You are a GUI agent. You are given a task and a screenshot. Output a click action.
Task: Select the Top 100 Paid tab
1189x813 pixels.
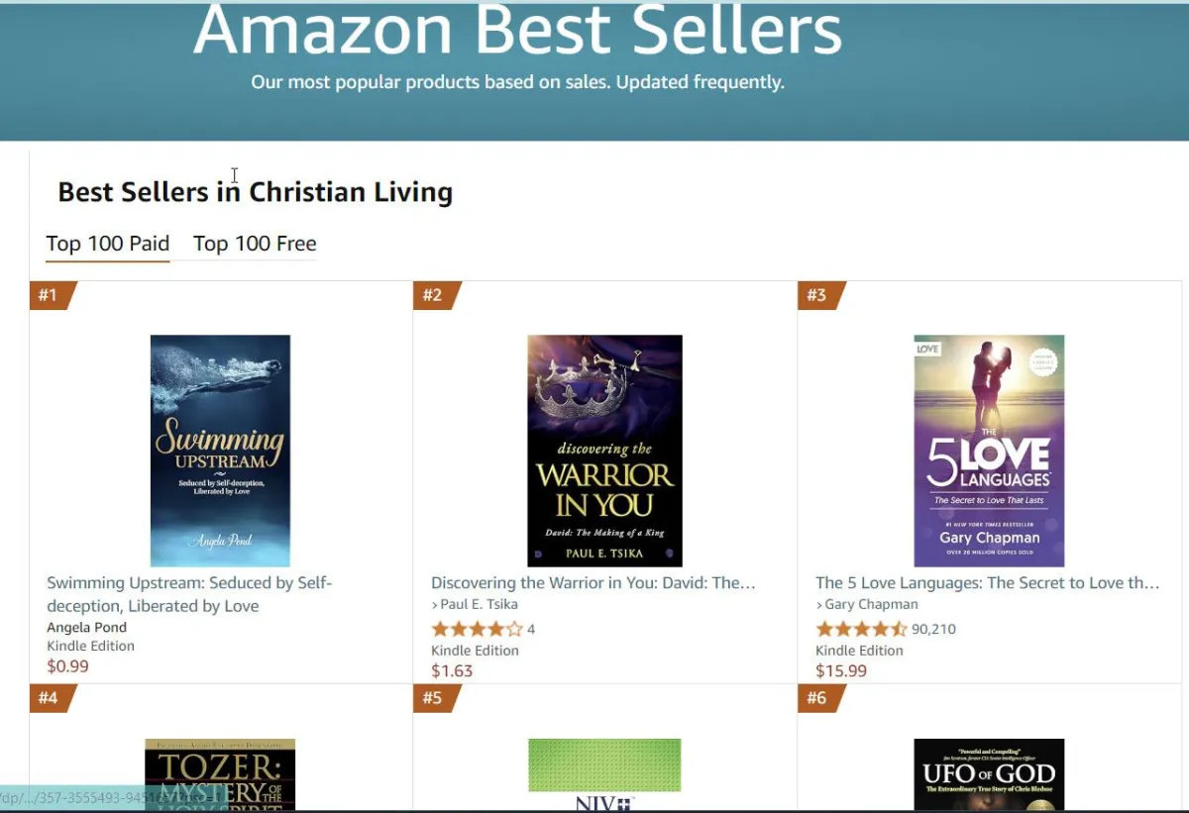[x=108, y=244]
